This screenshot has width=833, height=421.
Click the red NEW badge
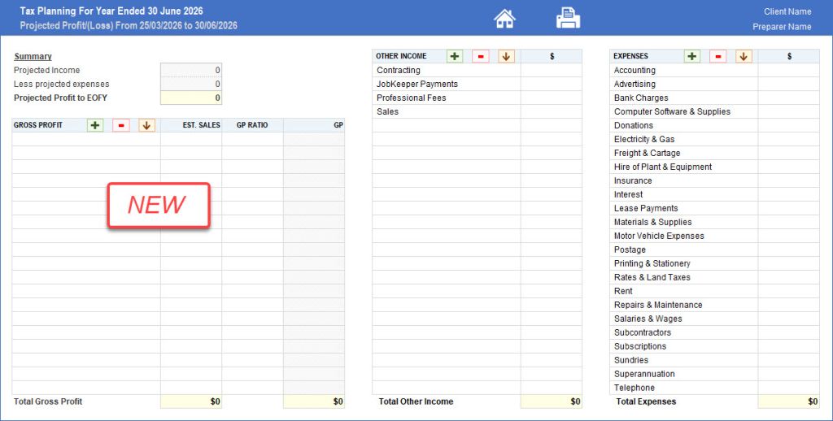(159, 205)
